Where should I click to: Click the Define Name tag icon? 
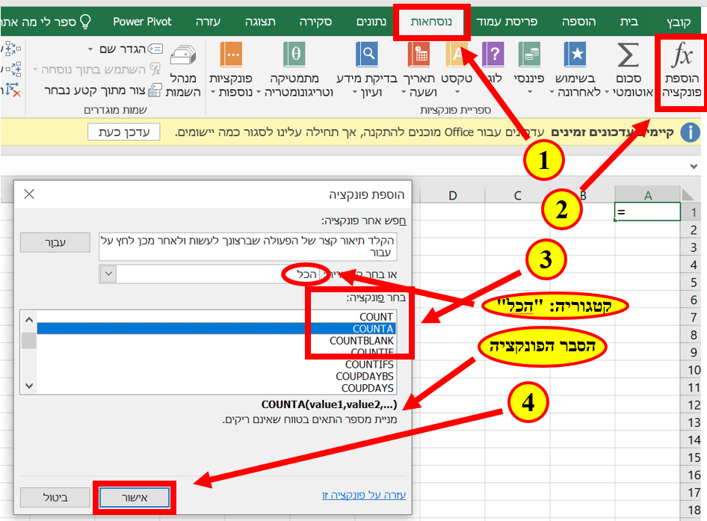(155, 49)
